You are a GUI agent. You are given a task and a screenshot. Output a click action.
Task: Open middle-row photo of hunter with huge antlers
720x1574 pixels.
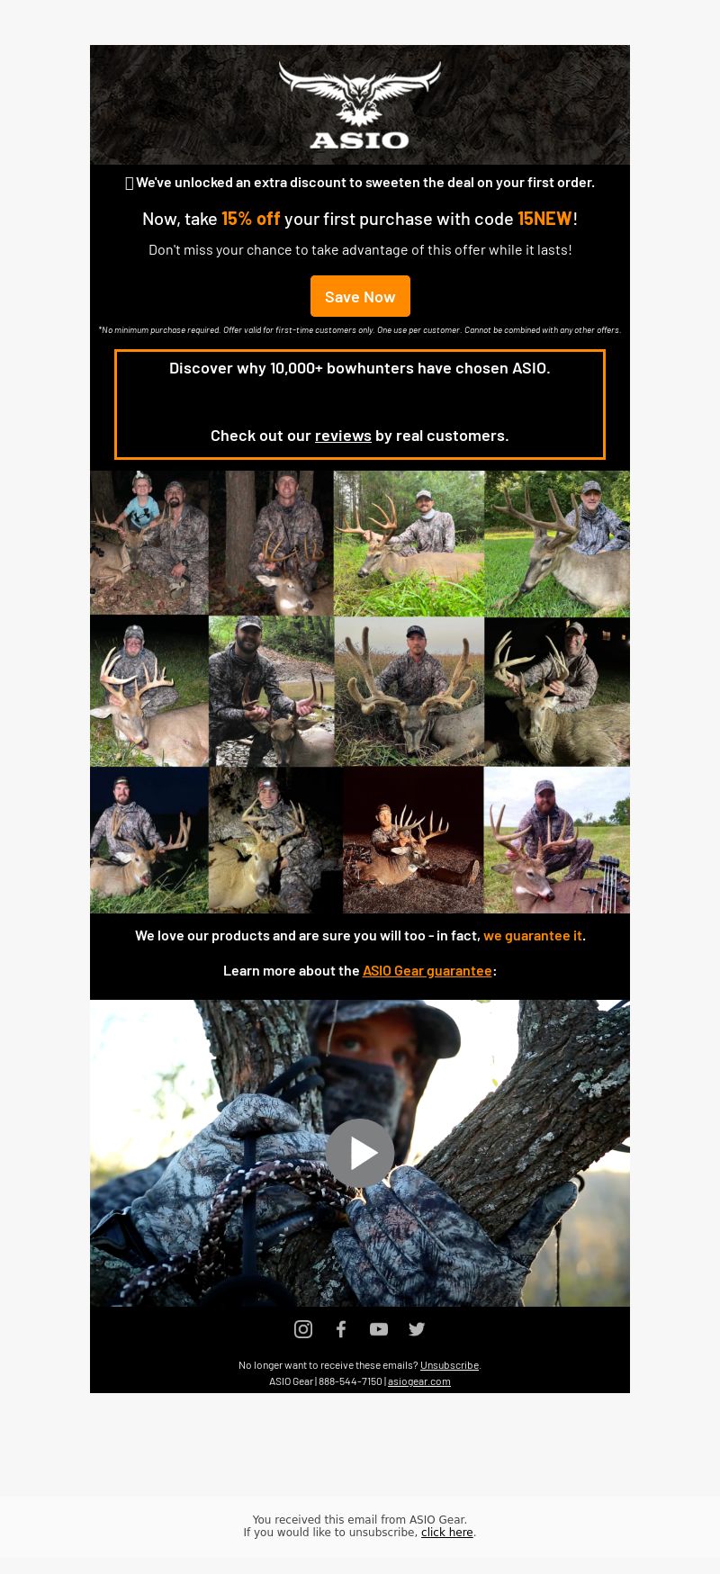[409, 691]
